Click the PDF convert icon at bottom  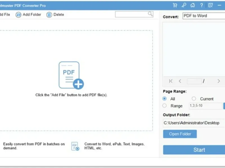tap(75, 146)
